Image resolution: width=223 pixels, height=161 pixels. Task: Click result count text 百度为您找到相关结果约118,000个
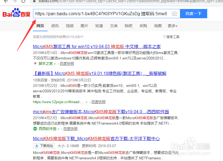coord(59,37)
